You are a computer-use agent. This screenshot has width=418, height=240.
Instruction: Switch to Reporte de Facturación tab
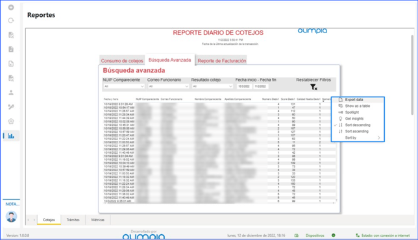pyautogui.click(x=222, y=61)
